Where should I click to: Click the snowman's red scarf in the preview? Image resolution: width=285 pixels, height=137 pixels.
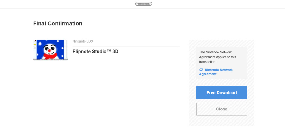(x=50, y=56)
